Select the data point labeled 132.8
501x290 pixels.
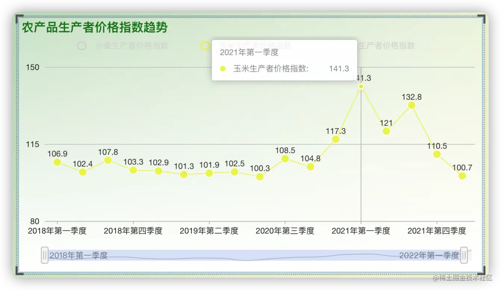click(412, 105)
